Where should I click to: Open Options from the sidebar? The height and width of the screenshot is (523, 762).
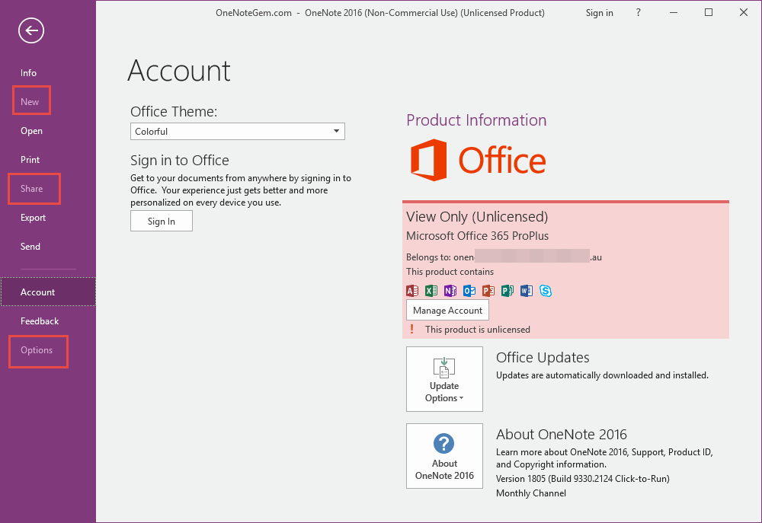click(37, 350)
